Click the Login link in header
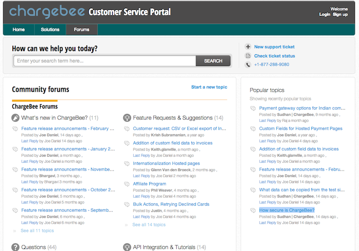 tap(325, 14)
